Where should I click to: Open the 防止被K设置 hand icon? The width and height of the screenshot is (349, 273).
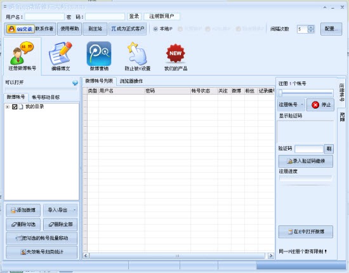(x=137, y=56)
